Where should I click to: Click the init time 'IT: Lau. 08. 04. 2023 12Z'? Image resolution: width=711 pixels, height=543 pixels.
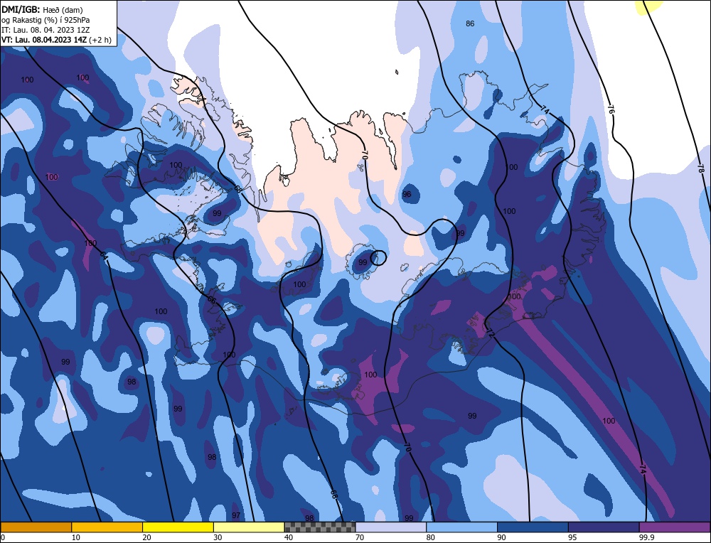tap(46, 30)
